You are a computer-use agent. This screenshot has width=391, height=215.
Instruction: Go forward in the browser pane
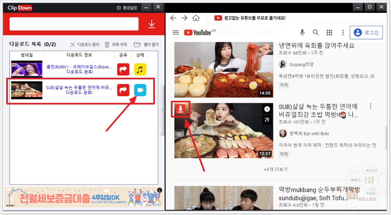[x=185, y=18]
